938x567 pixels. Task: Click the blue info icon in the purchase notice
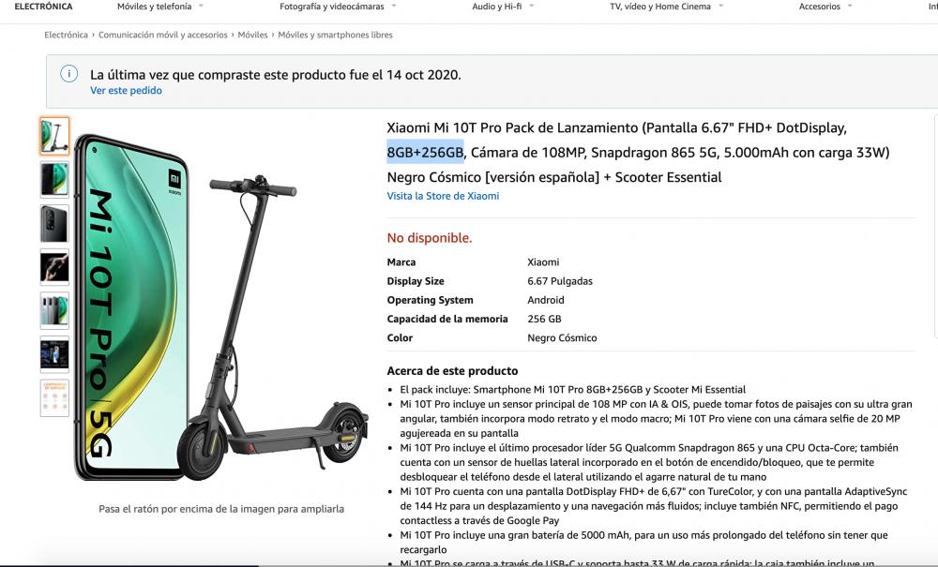coord(68,74)
